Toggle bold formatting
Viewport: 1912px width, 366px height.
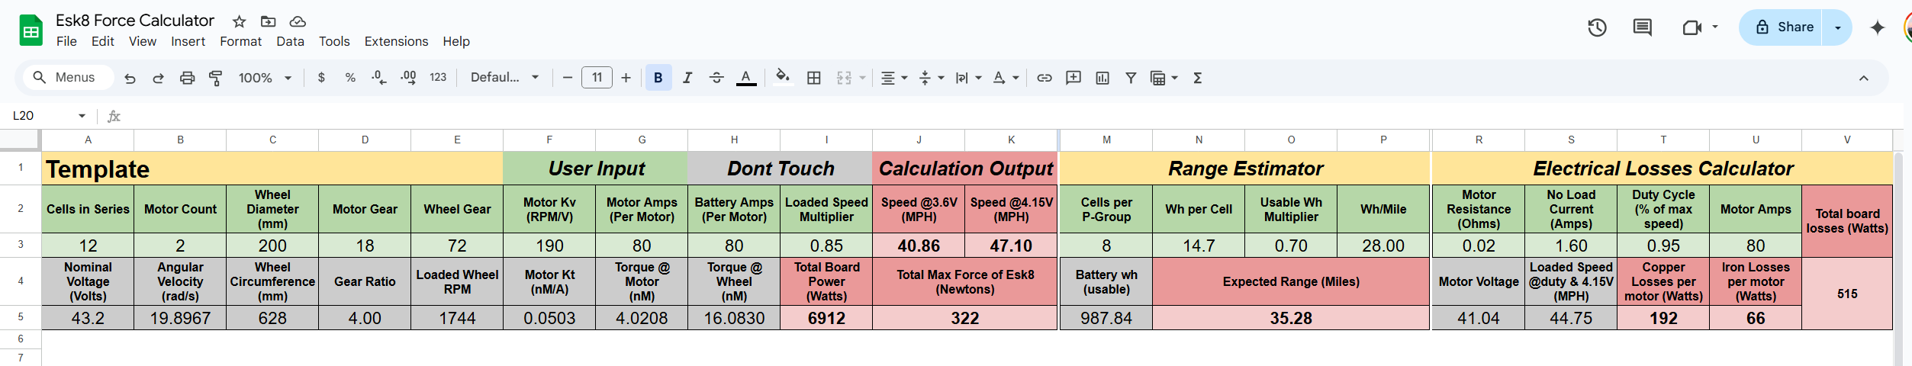click(658, 78)
